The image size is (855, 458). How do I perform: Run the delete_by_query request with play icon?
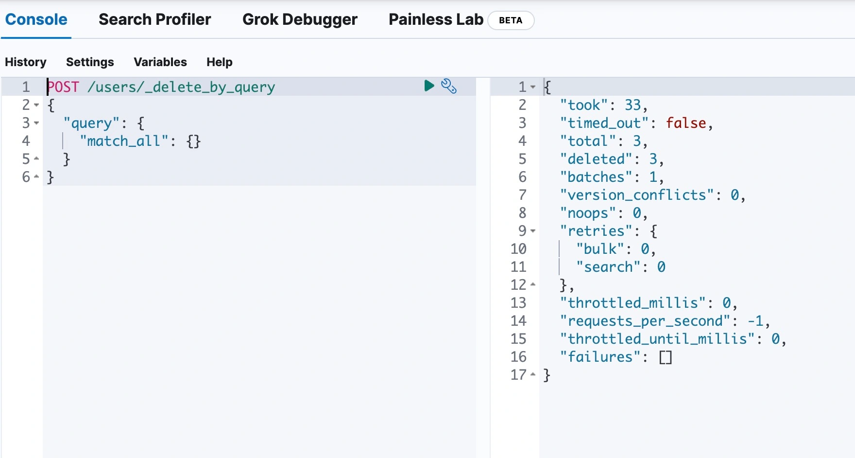pos(428,86)
